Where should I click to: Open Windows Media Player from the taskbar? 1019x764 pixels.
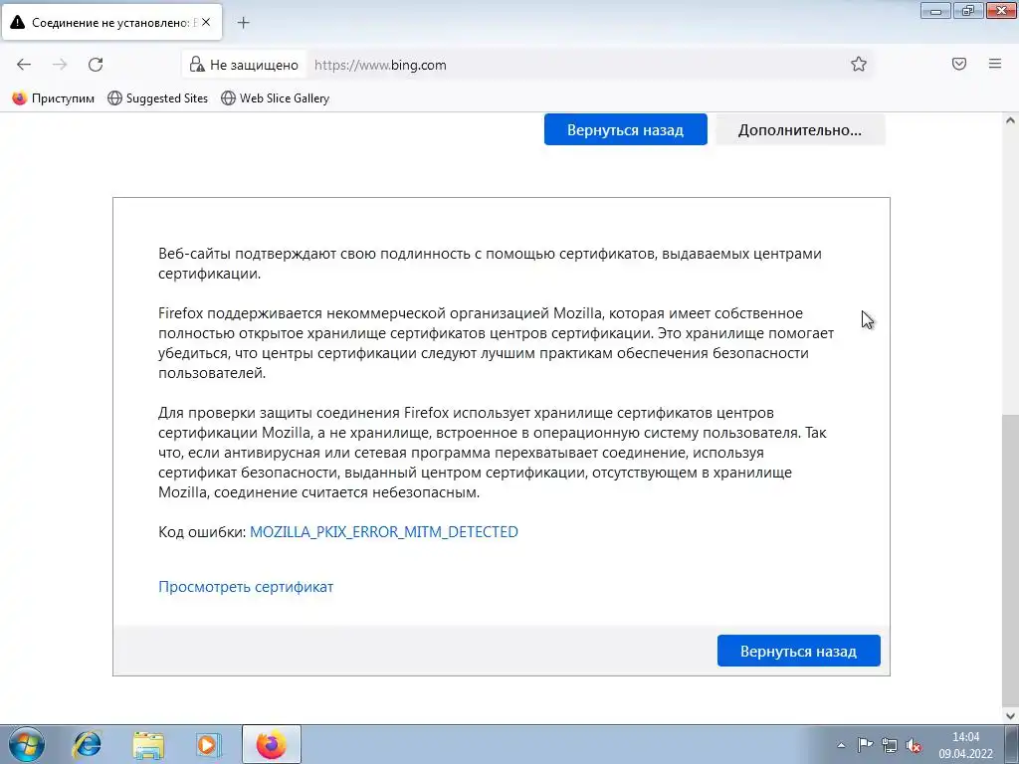click(x=208, y=744)
